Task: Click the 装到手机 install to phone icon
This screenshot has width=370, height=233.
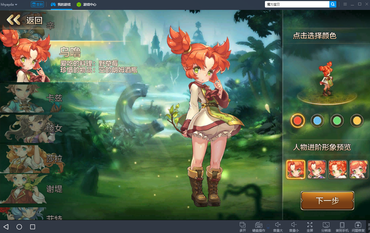Action: coord(342,227)
